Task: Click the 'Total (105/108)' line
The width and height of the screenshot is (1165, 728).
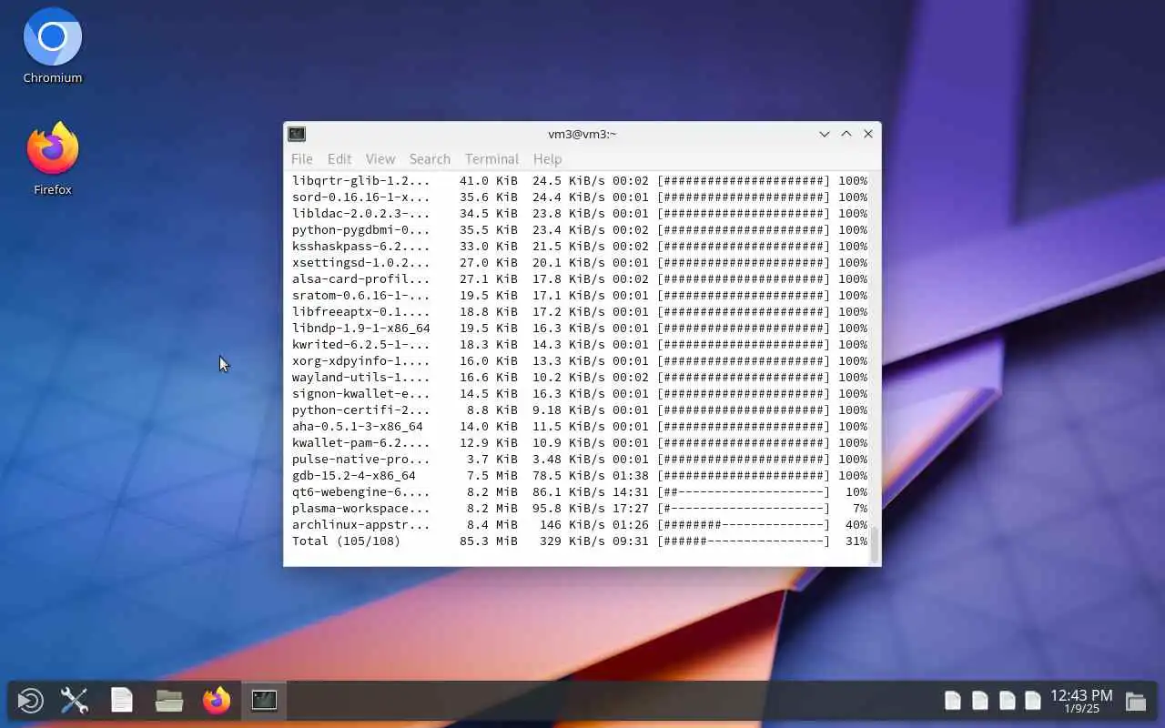Action: coord(580,541)
